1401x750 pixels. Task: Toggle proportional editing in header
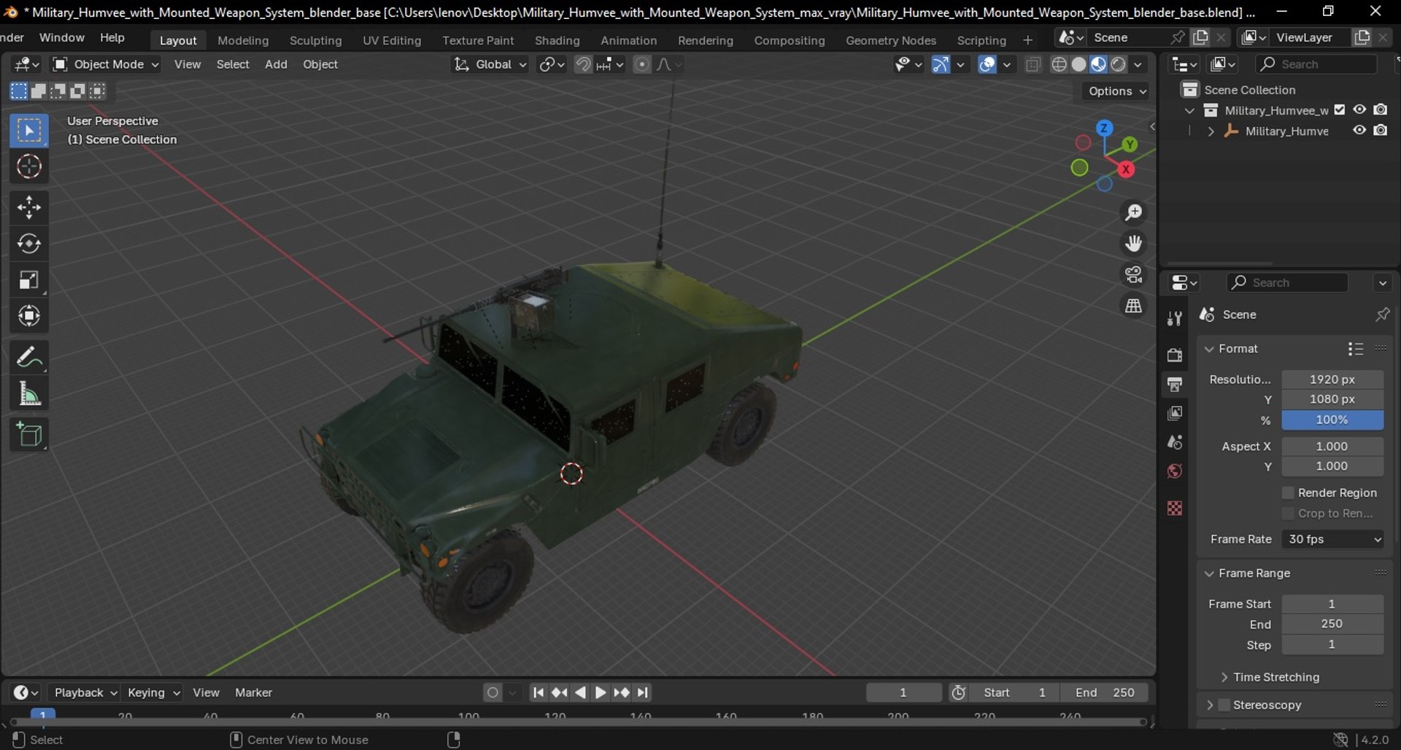point(642,65)
